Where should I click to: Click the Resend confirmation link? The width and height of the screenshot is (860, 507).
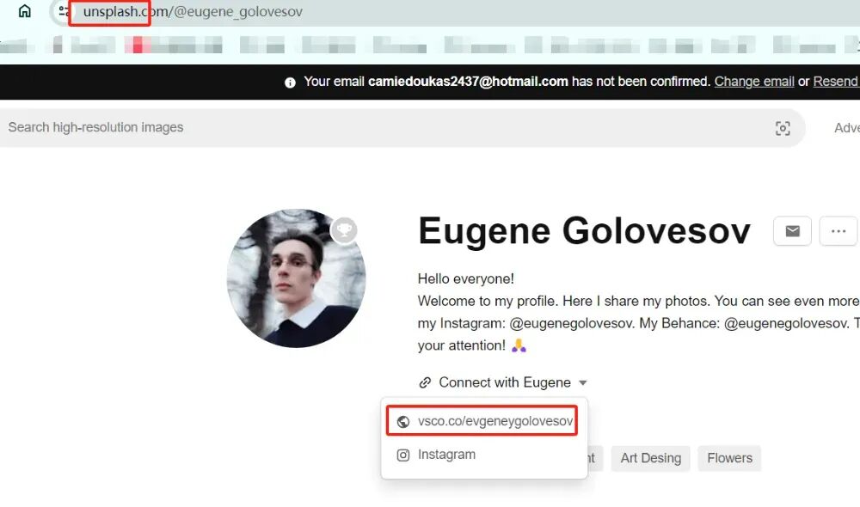[x=836, y=82]
